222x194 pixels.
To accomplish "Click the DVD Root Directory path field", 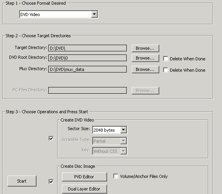I will tap(87, 58).
